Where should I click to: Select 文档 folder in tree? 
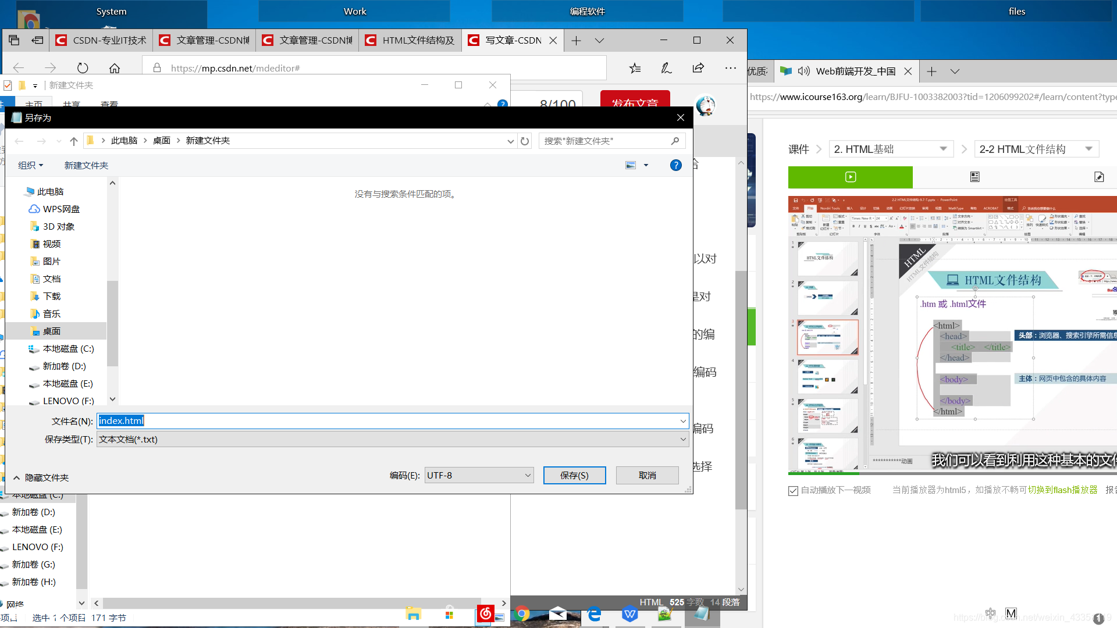point(52,279)
